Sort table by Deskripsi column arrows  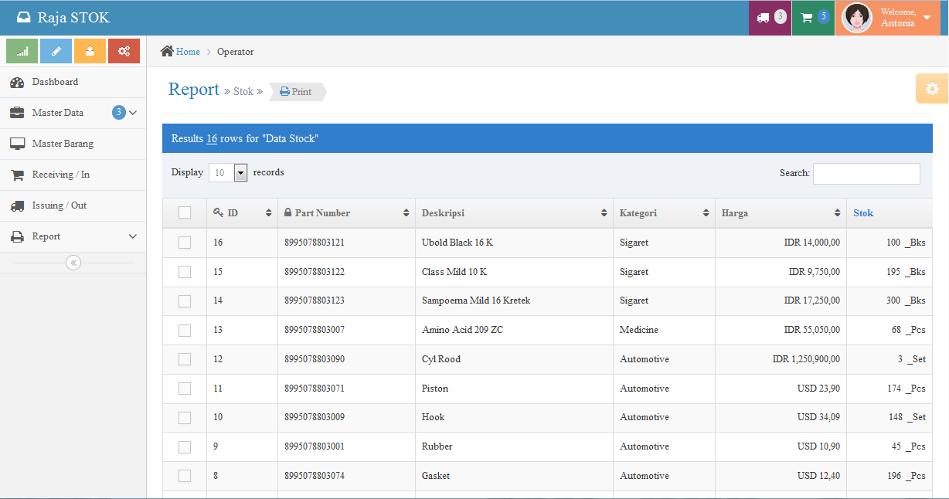(605, 213)
